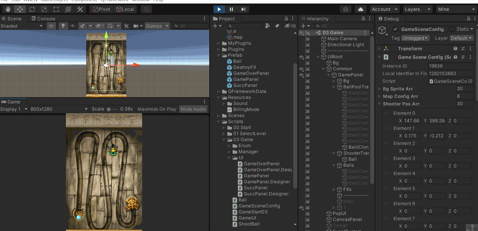Toggle Pivot handle position

tap(102, 9)
